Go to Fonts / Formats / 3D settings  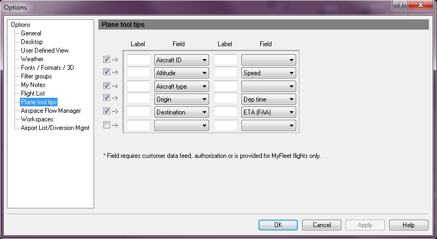[x=47, y=68]
